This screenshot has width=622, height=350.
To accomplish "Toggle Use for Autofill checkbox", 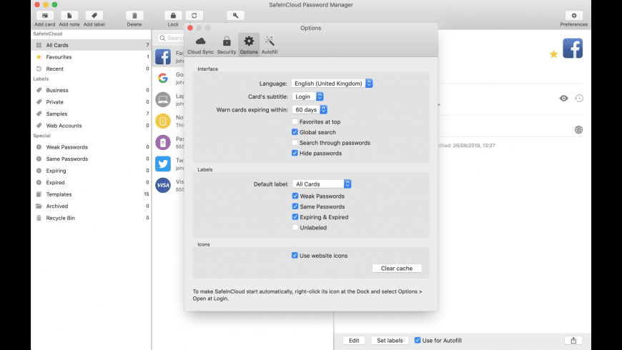I will (x=418, y=340).
